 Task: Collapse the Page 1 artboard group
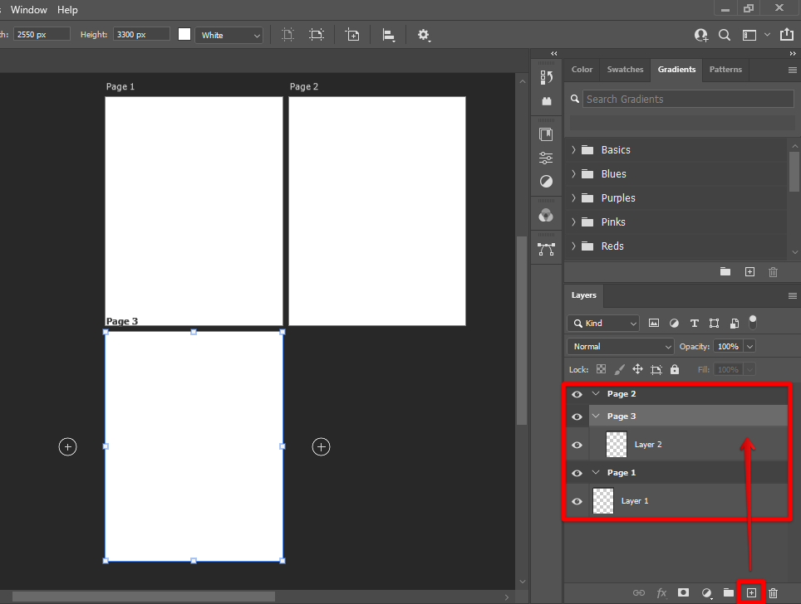click(596, 473)
